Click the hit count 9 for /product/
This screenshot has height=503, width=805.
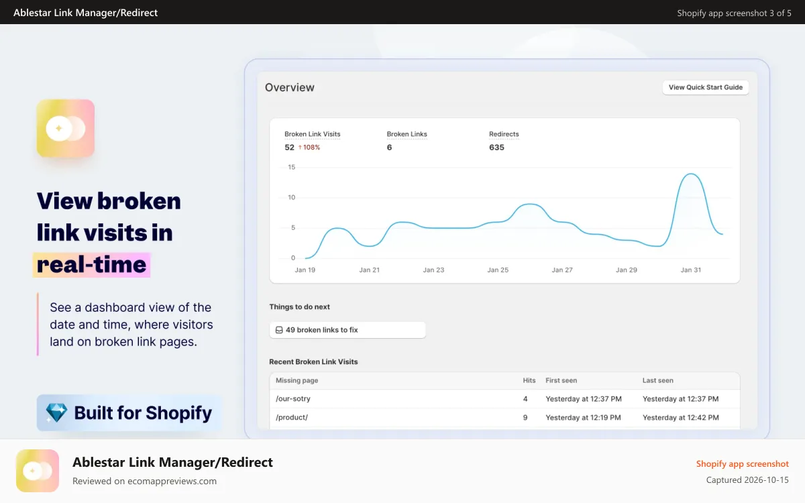(525, 417)
